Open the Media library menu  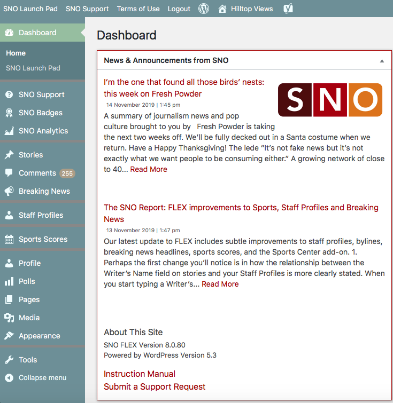click(x=29, y=318)
